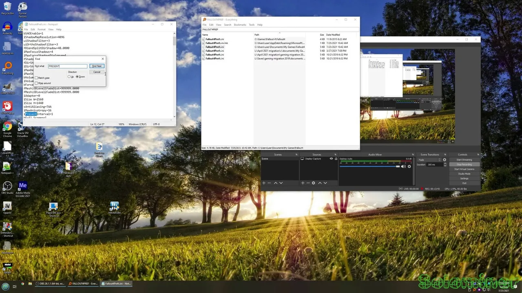Open Studio Mode in OBS Controls
The image size is (522, 293).
coord(464,174)
